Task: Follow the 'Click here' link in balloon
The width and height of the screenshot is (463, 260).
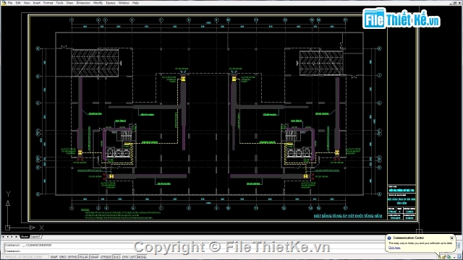Action: tap(394, 248)
